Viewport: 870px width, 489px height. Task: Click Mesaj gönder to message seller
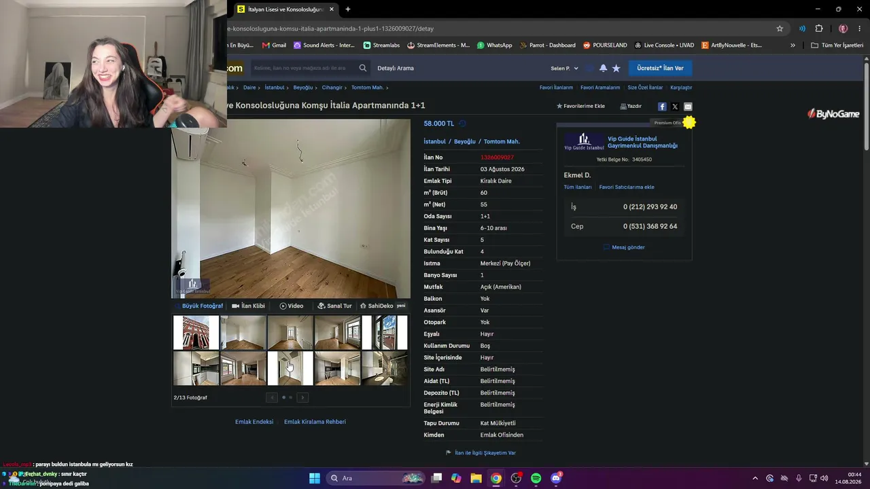click(x=624, y=247)
